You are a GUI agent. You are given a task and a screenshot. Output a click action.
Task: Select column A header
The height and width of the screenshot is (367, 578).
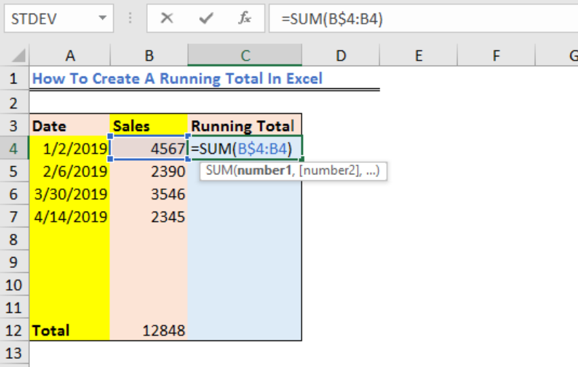pyautogui.click(x=70, y=56)
